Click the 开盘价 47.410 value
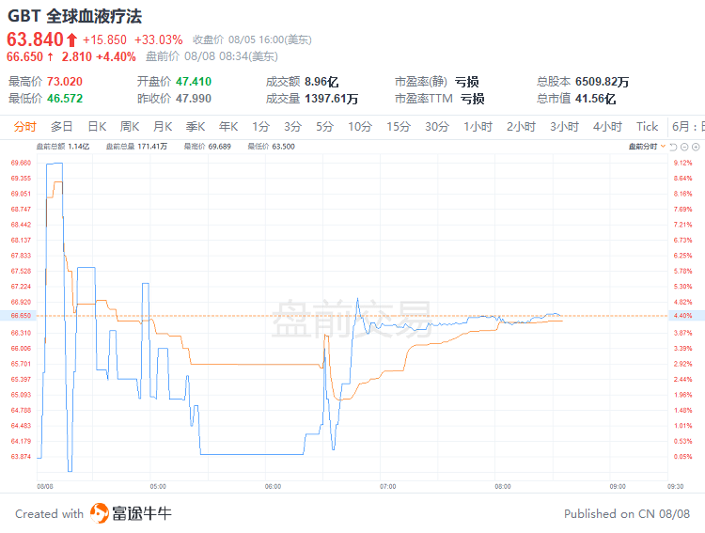Screen dimensions: 705x533 pos(194,82)
